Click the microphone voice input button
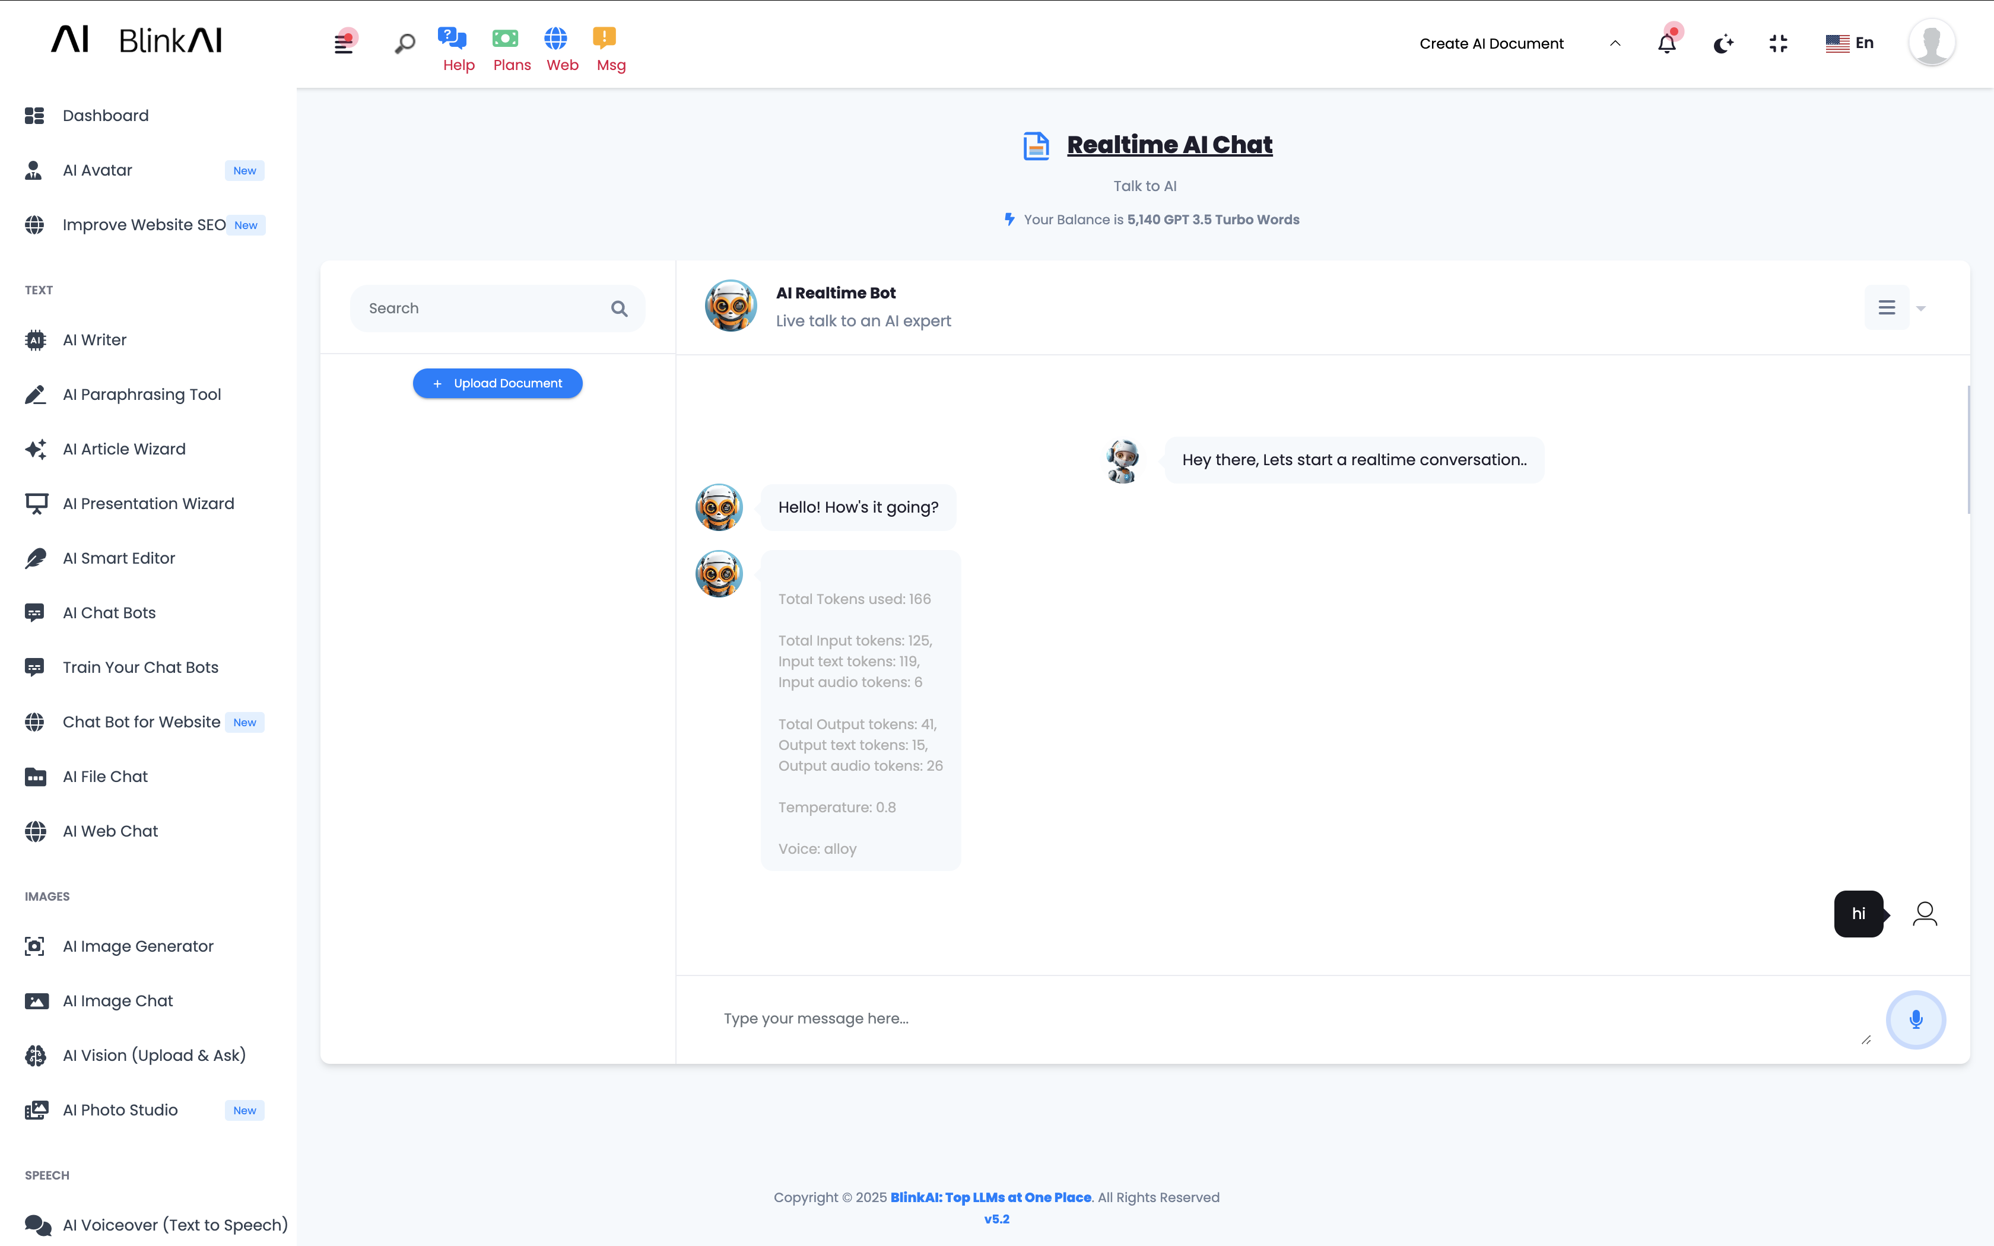Image resolution: width=1994 pixels, height=1246 pixels. pos(1915,1019)
